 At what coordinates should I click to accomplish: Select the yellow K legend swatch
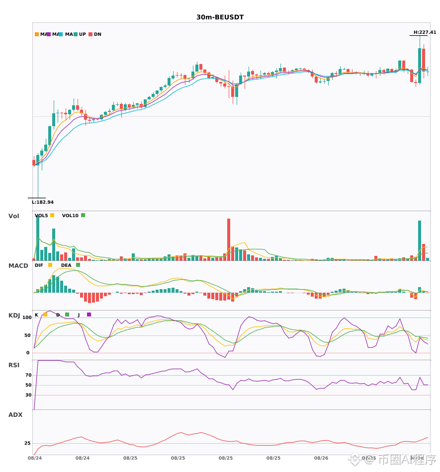pos(45,315)
